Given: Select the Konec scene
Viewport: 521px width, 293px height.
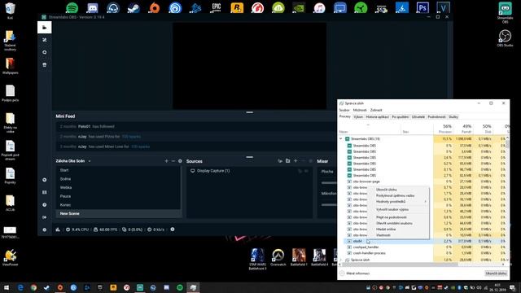Looking at the screenshot, I should click(x=118, y=205).
